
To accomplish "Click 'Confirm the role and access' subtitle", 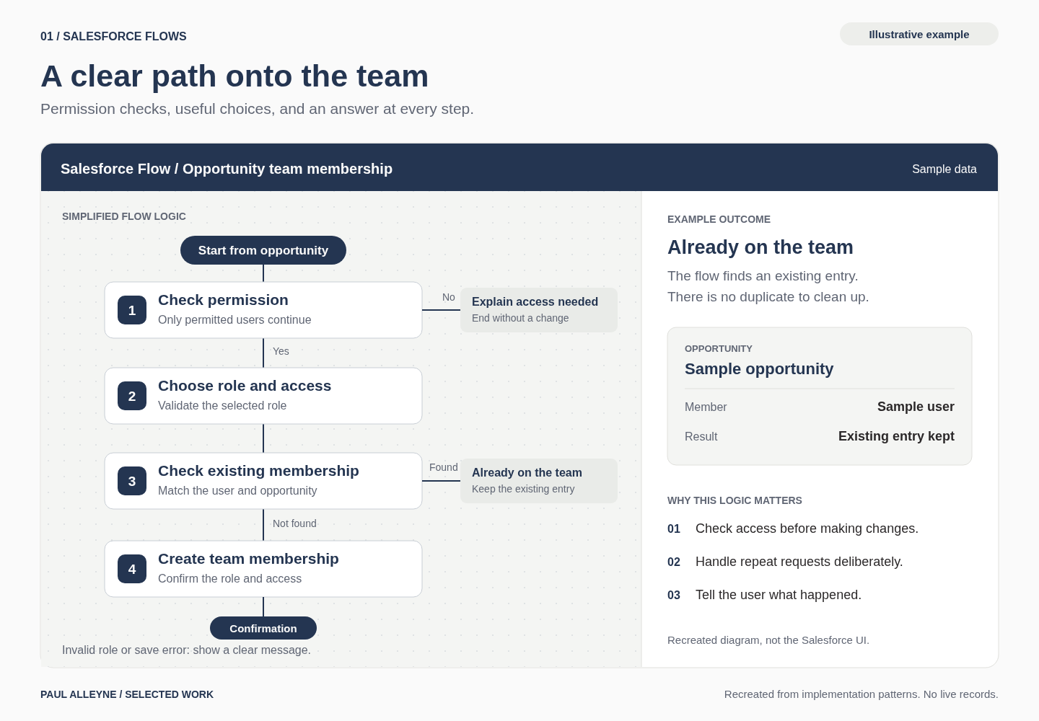I will coord(229,578).
